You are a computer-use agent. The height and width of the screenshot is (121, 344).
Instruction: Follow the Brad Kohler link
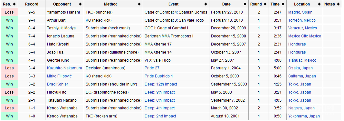[57, 84]
